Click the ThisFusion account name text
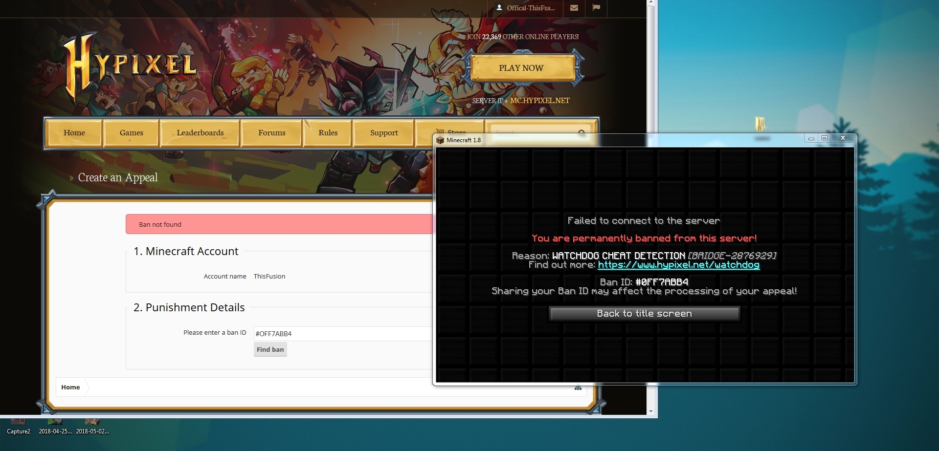This screenshot has width=939, height=451. (x=269, y=277)
